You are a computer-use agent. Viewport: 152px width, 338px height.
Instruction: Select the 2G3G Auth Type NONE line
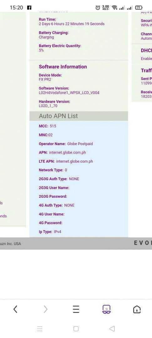click(x=59, y=179)
